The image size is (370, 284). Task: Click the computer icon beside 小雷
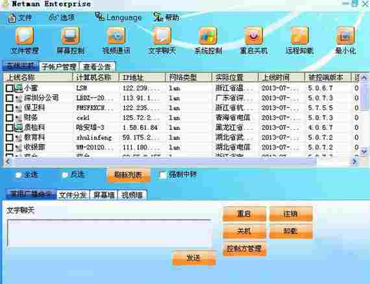pyautogui.click(x=18, y=88)
